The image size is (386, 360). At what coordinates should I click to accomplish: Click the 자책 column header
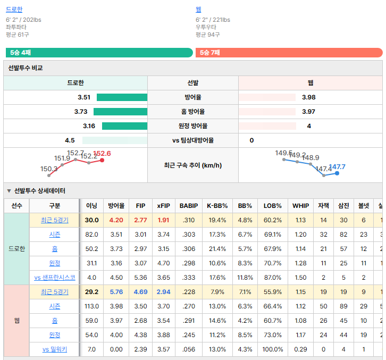(323, 206)
